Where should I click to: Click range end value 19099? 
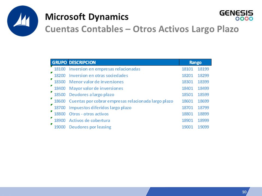(x=203, y=127)
